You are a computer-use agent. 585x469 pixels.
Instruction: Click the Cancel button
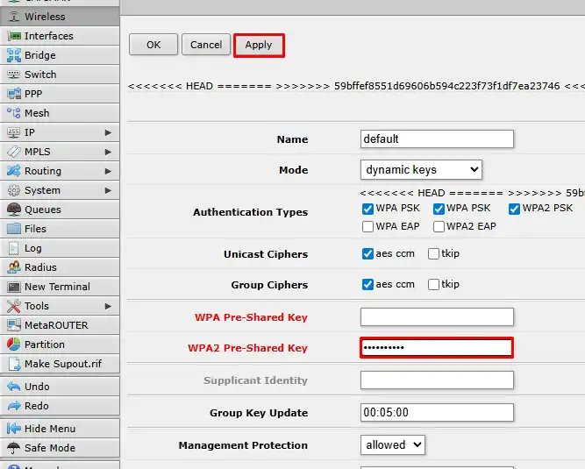pyautogui.click(x=206, y=45)
